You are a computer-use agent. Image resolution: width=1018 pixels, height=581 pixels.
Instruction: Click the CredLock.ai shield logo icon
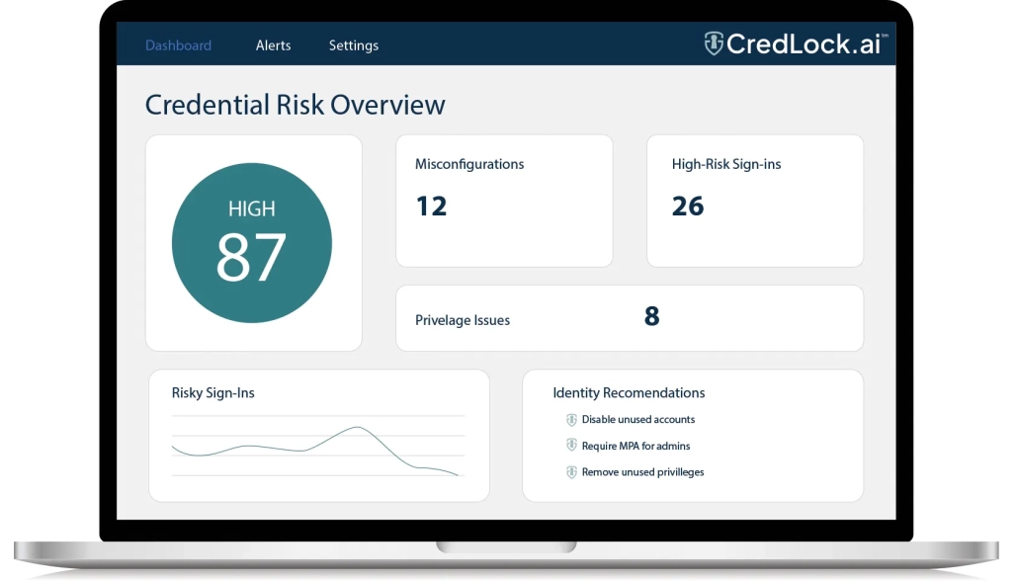(x=714, y=43)
